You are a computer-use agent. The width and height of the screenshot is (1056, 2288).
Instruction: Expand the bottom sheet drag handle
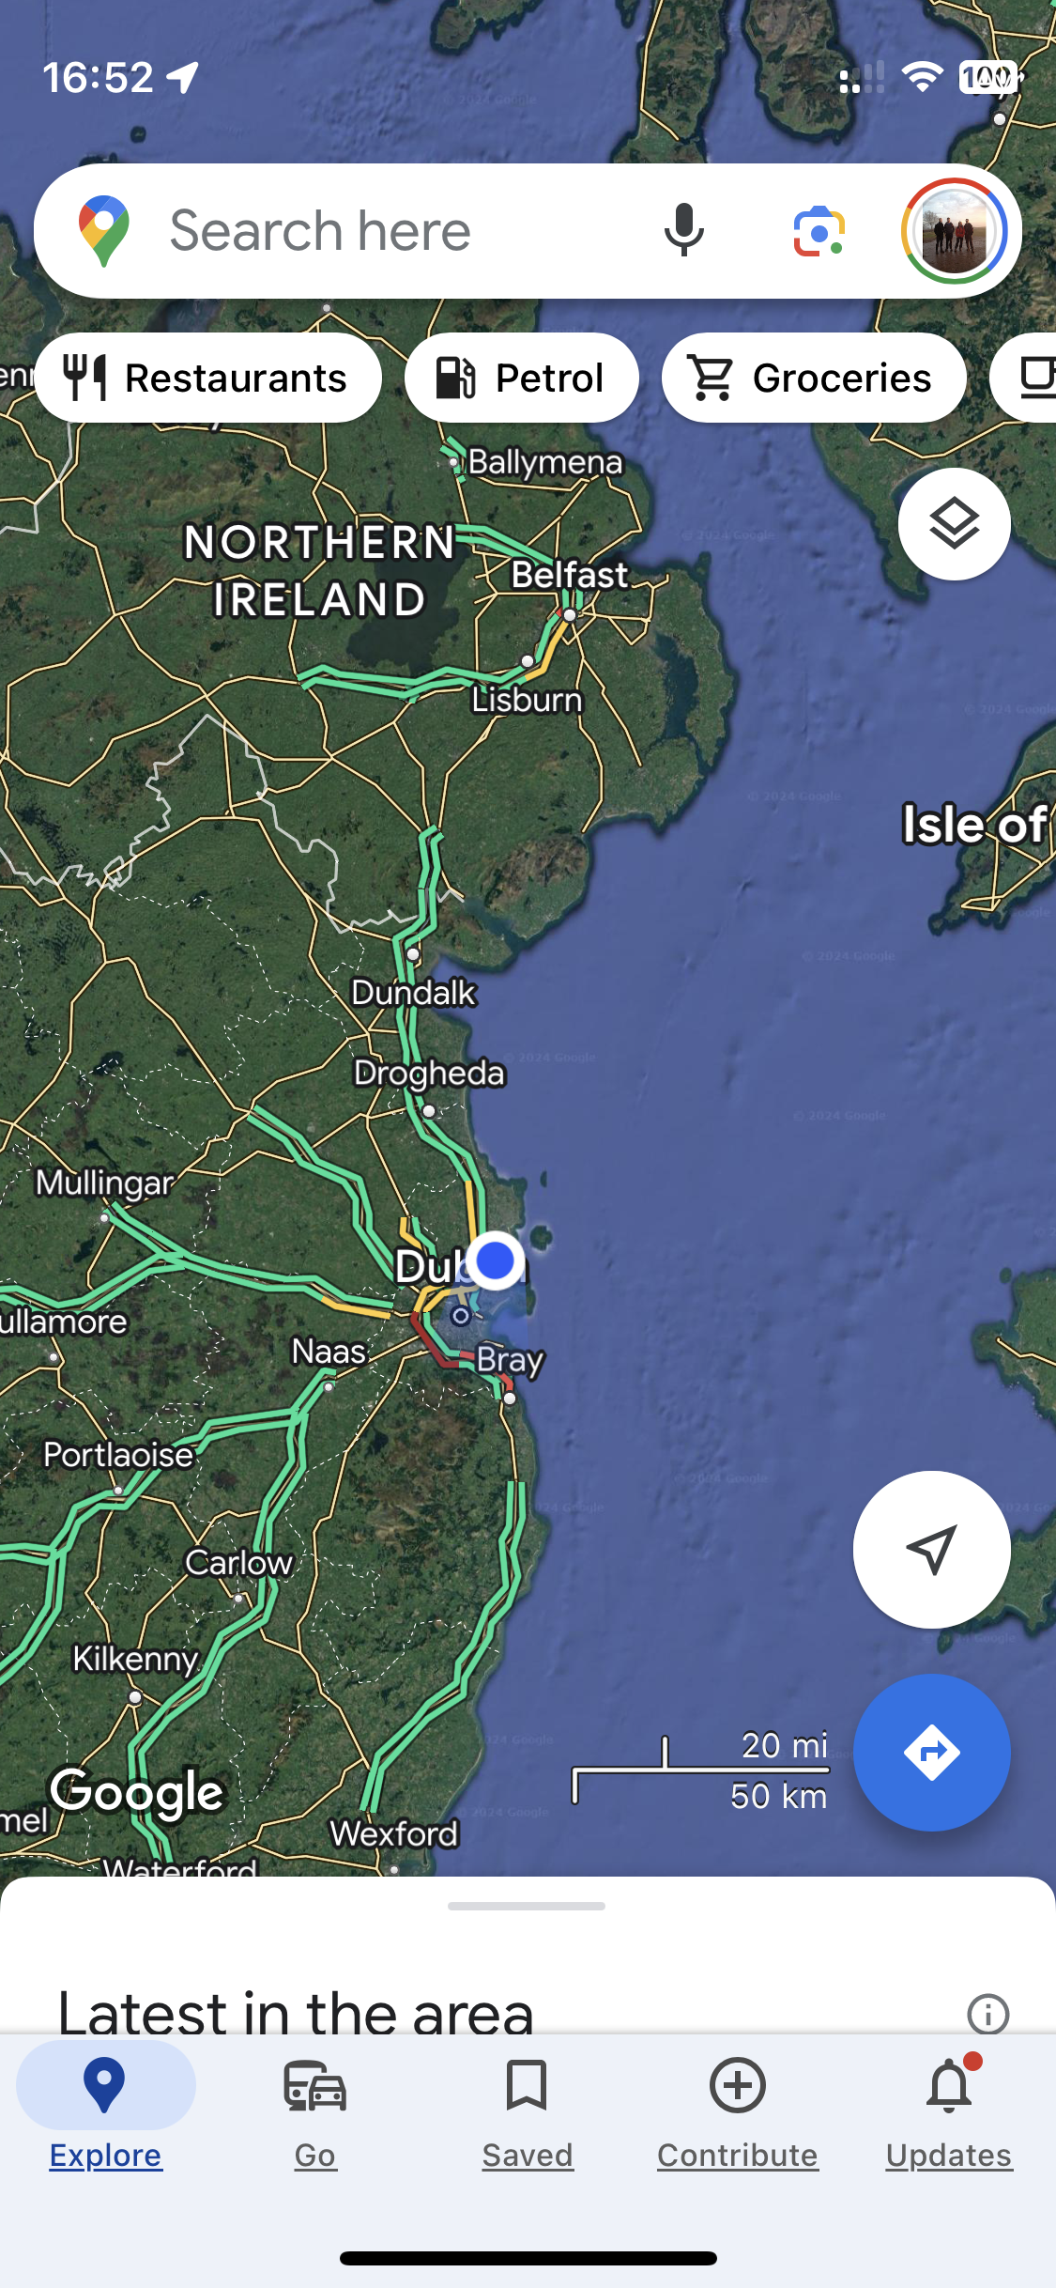(527, 1906)
